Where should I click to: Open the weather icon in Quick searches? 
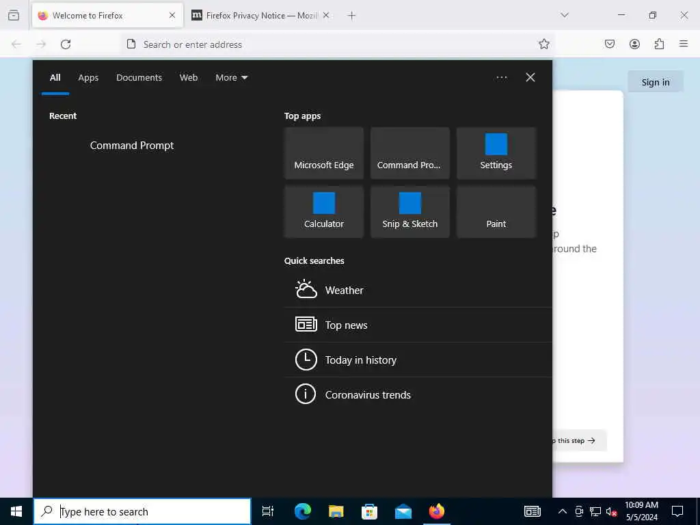306,289
